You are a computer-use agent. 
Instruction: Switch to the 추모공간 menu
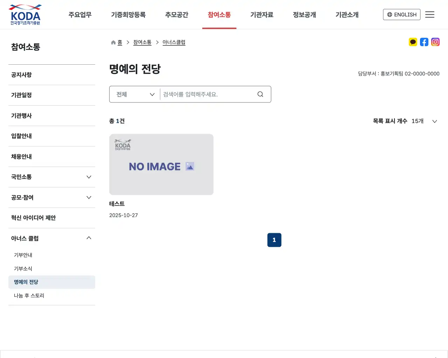177,14
